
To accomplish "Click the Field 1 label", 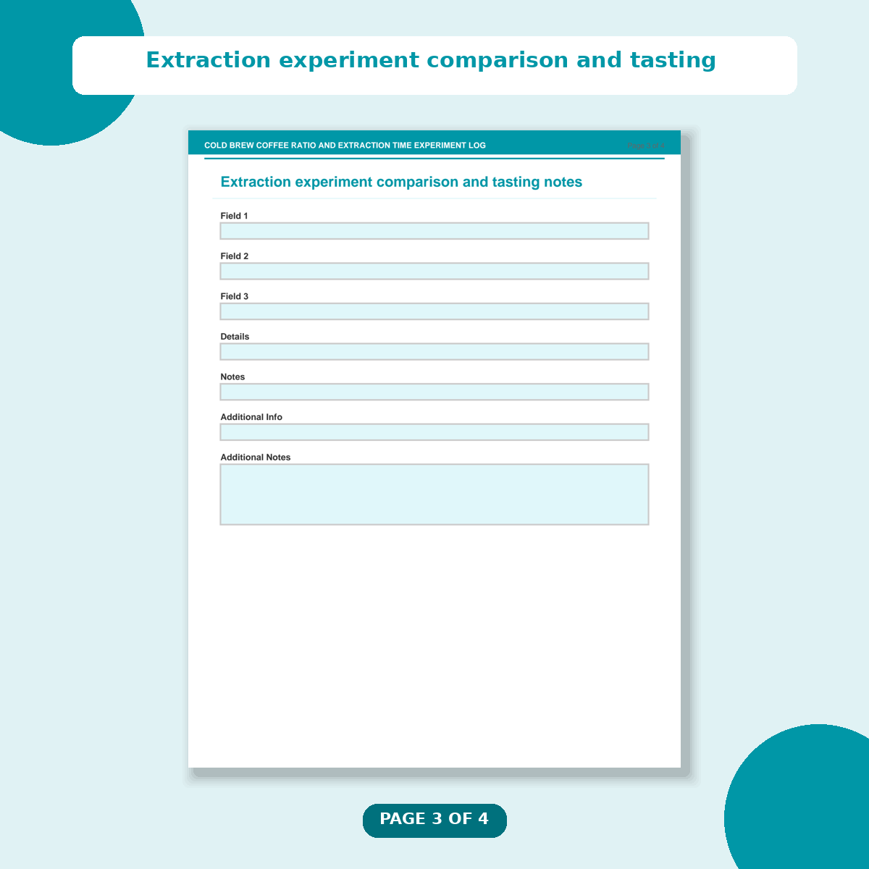I will click(x=234, y=216).
